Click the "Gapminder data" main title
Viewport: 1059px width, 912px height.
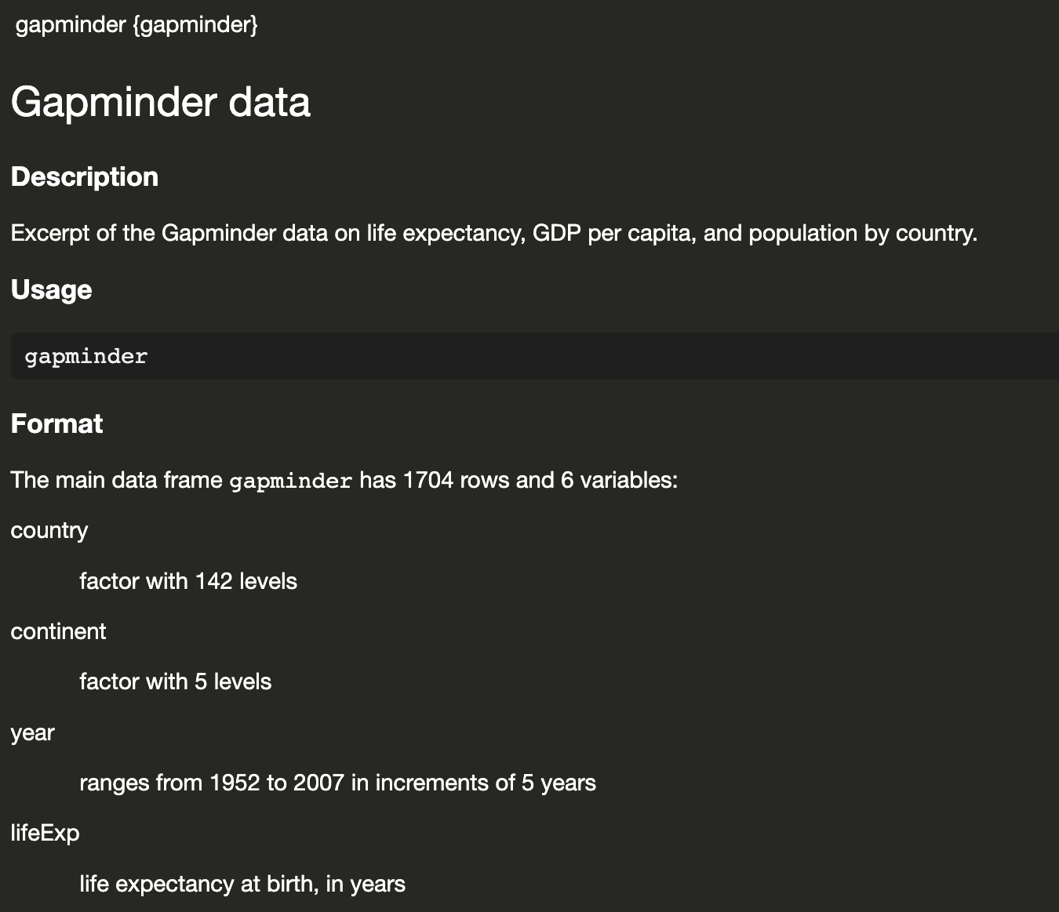tap(161, 102)
